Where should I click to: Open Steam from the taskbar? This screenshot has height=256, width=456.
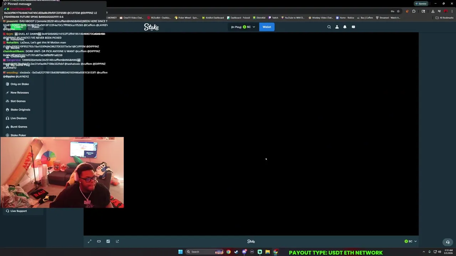tap(236, 252)
